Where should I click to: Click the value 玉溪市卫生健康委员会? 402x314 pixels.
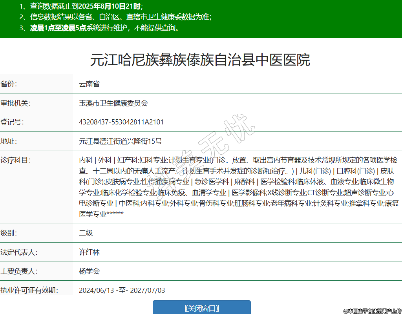tap(113, 103)
